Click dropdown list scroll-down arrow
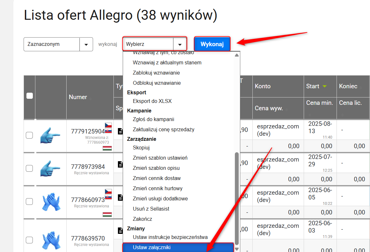This screenshot has height=252, width=370. click(x=237, y=249)
